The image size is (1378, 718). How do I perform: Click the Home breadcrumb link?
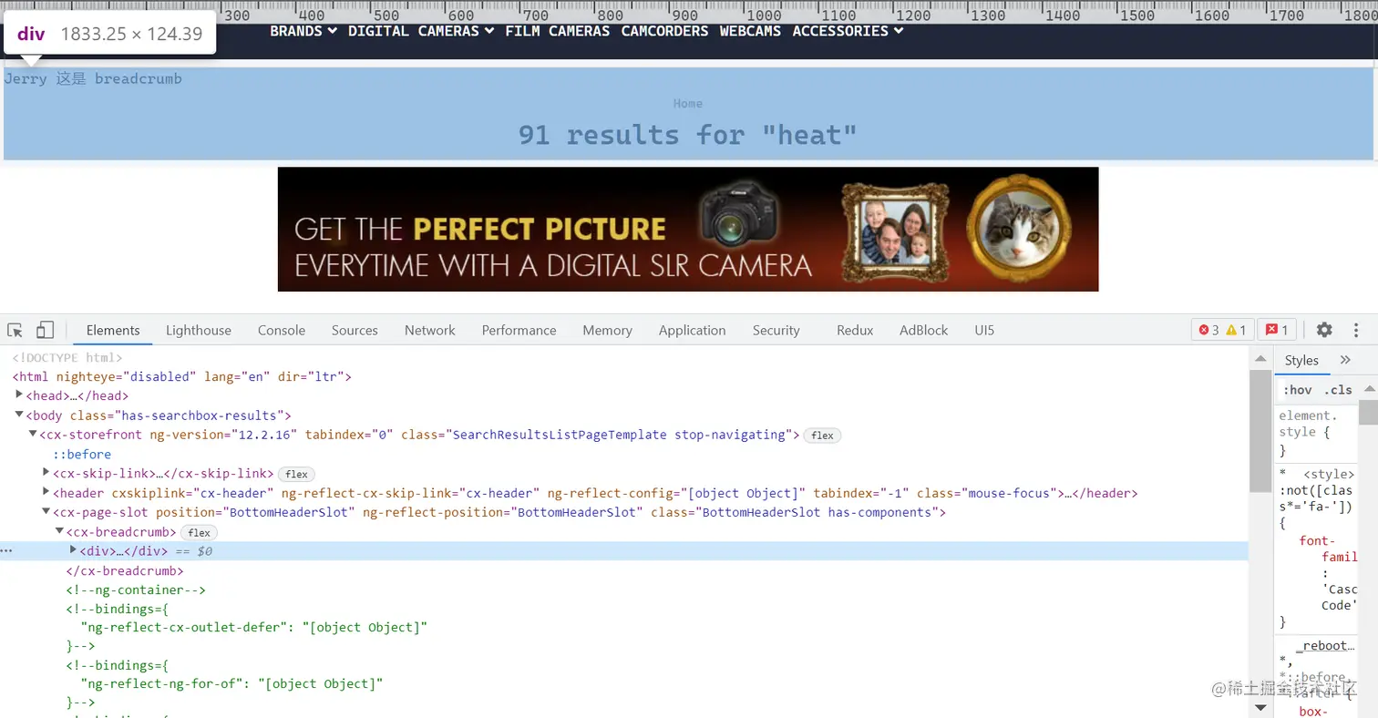coord(688,103)
